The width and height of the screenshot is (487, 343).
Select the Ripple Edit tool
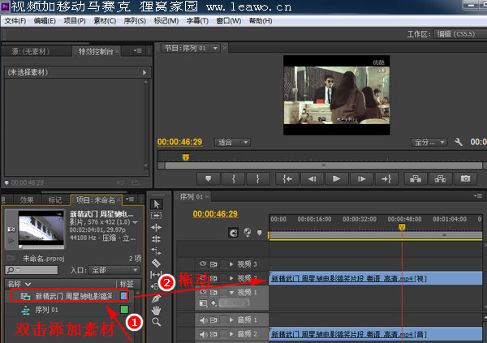tap(156, 227)
